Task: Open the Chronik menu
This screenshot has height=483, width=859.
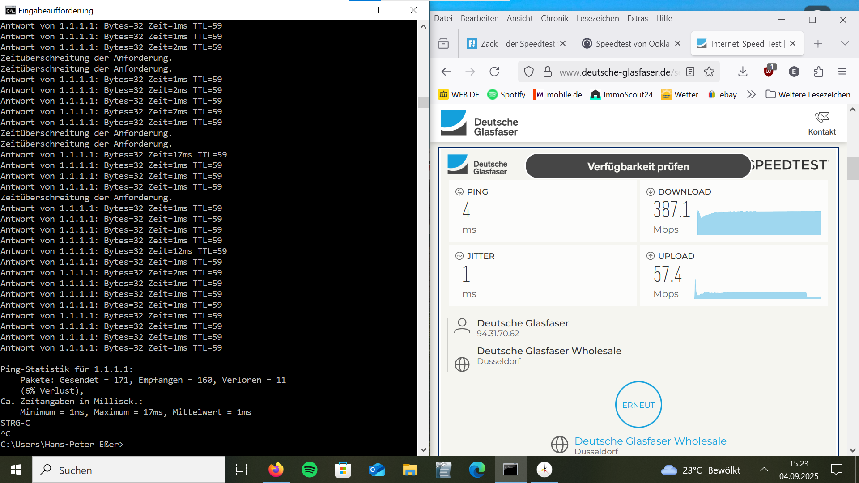Action: point(554,18)
